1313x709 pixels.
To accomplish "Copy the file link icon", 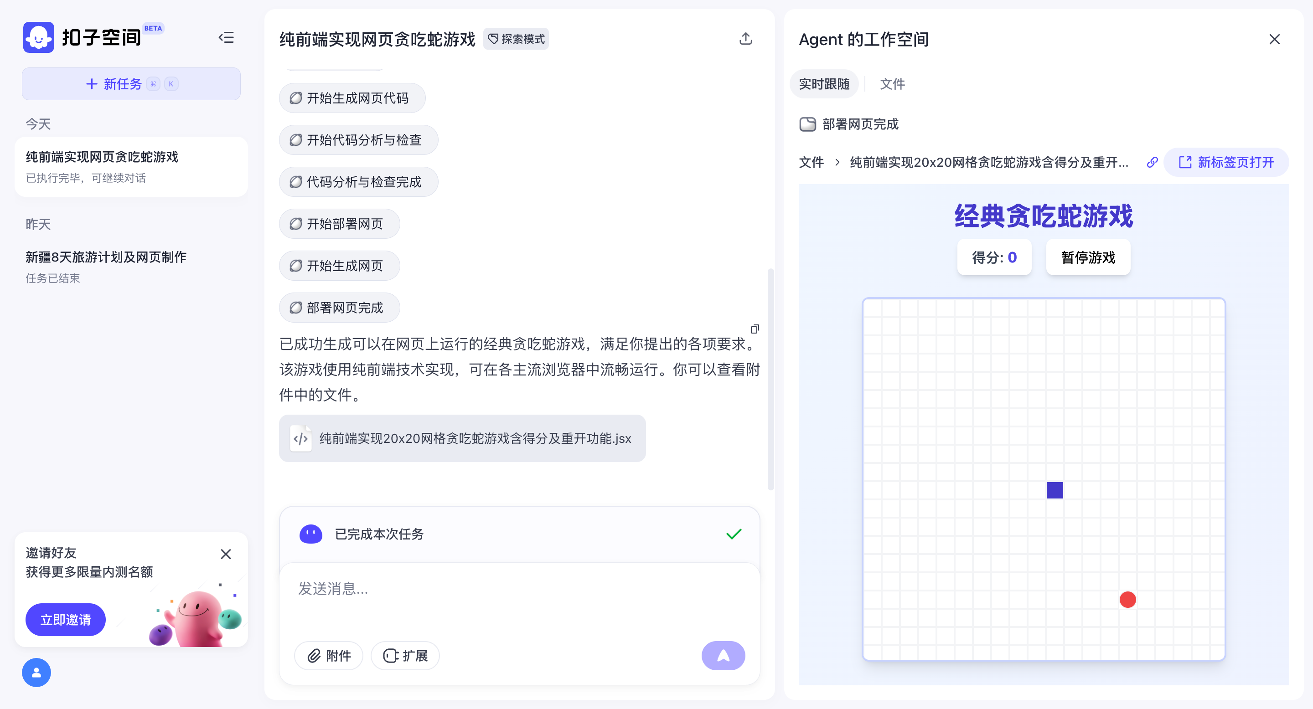I will coord(1152,163).
